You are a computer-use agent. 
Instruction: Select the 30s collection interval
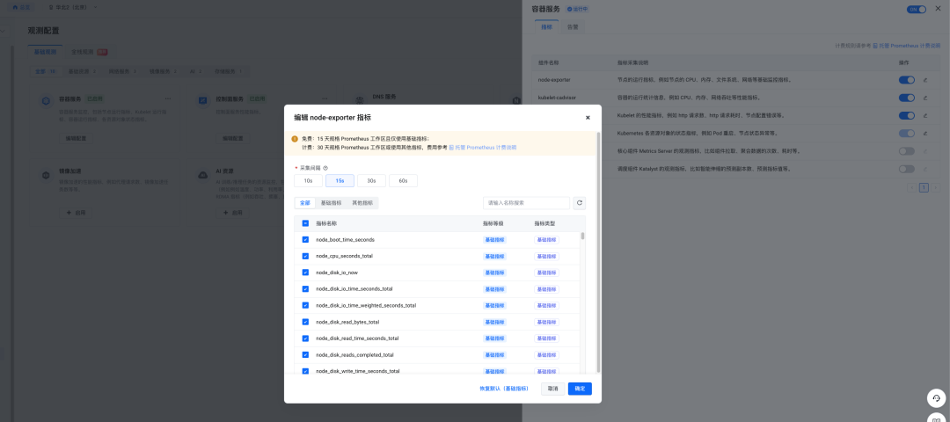click(371, 180)
